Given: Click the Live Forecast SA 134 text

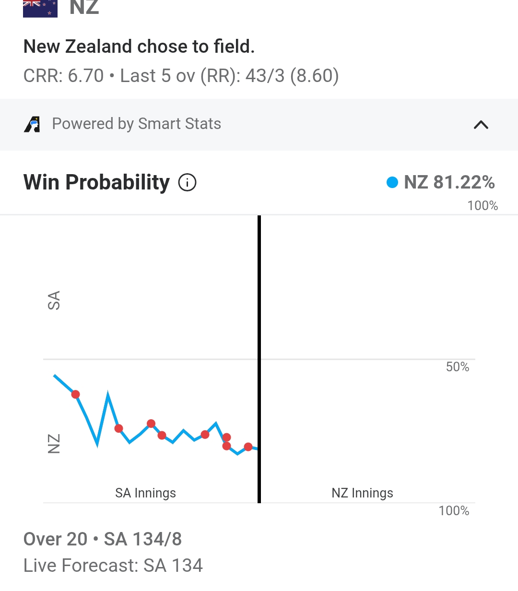Looking at the screenshot, I should coord(113,566).
